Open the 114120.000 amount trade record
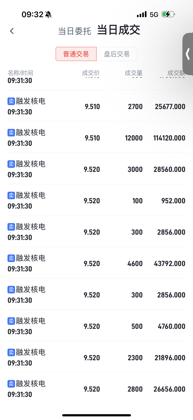The height and width of the screenshot is (420, 193). tap(96, 137)
